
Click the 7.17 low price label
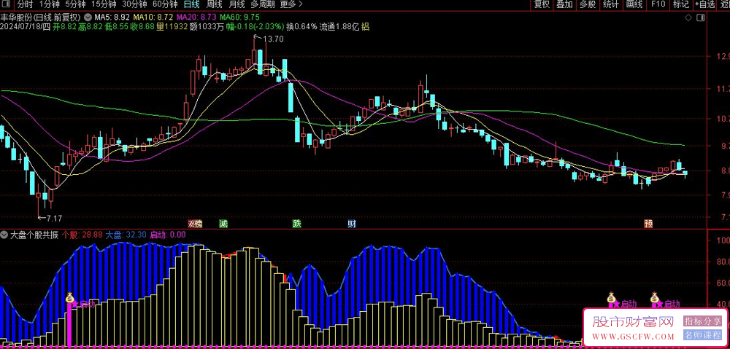[55, 217]
